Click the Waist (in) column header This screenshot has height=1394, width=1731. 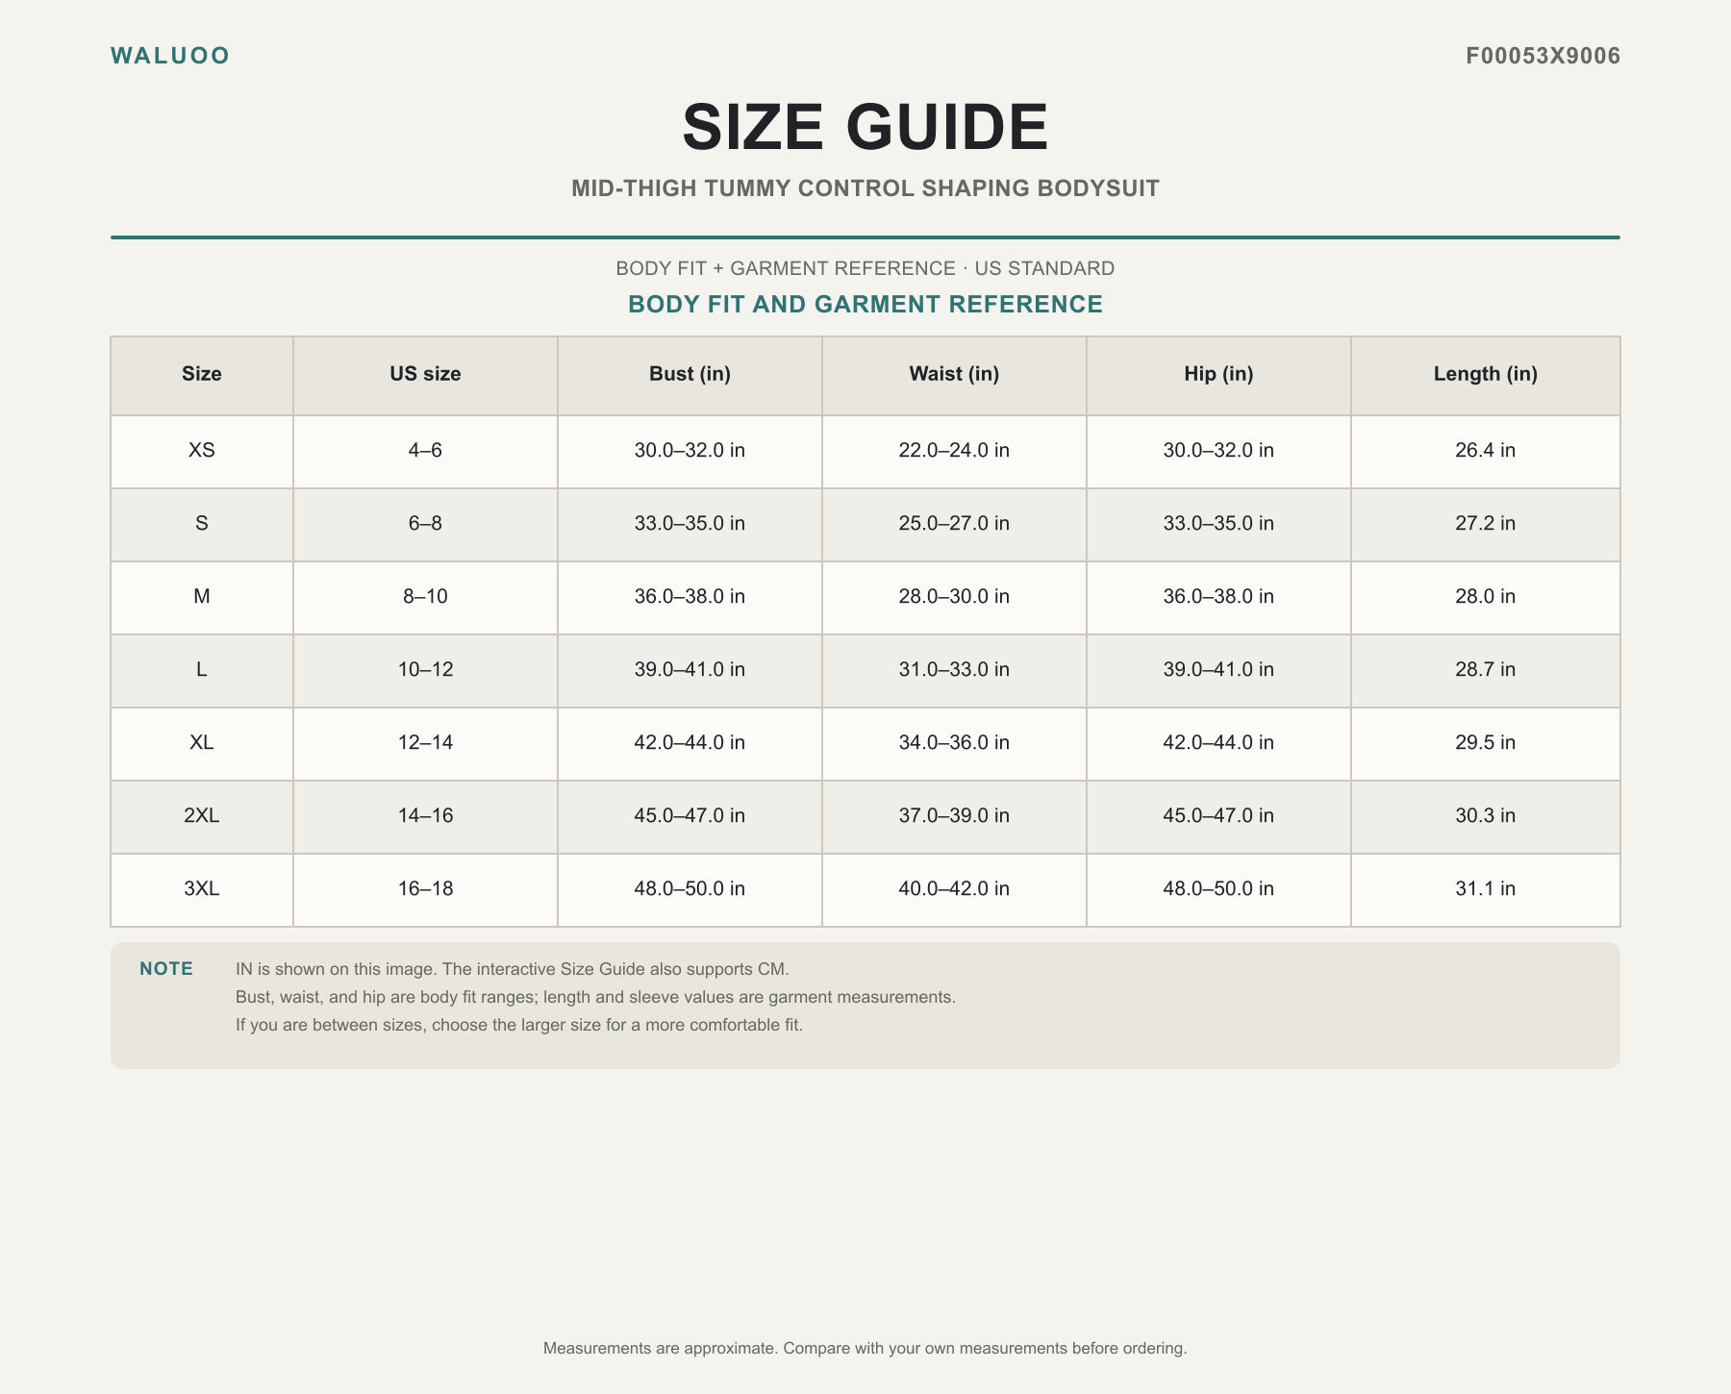pos(954,375)
